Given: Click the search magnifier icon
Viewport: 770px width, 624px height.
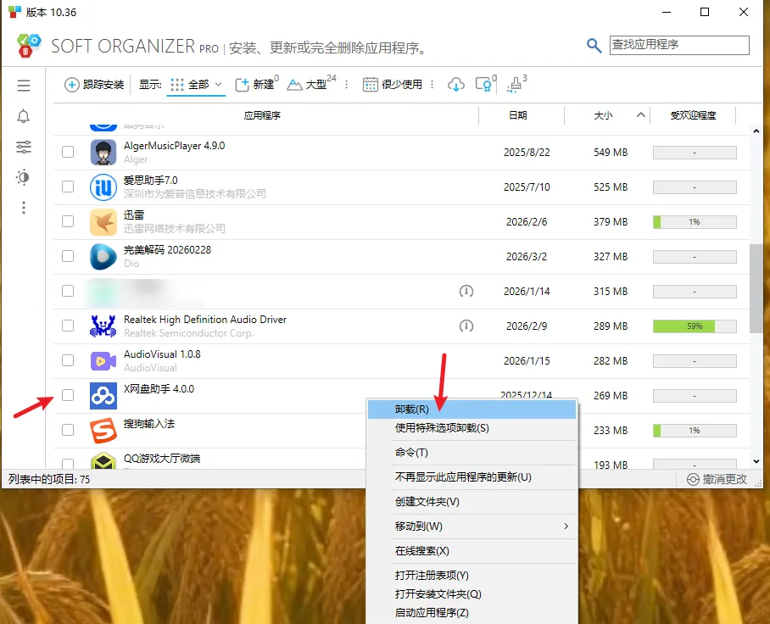Looking at the screenshot, I should (594, 46).
